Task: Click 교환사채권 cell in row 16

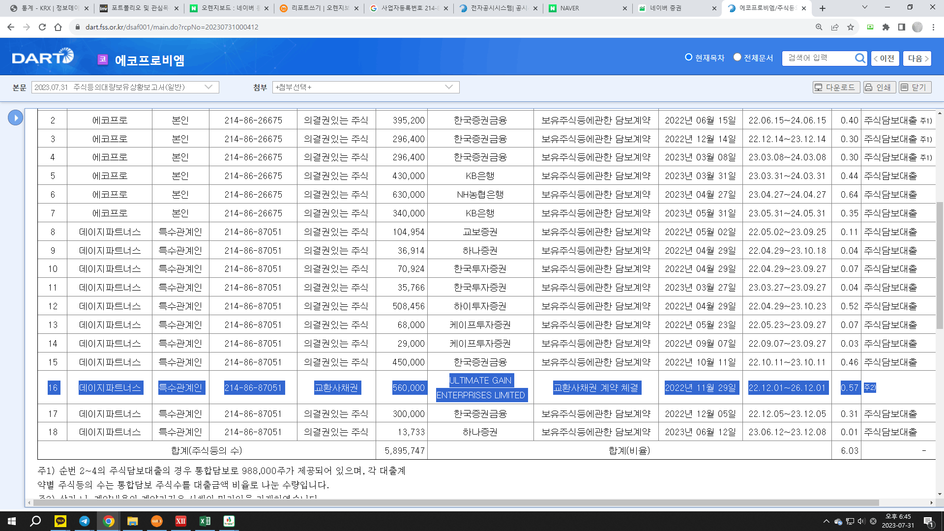Action: (x=336, y=387)
